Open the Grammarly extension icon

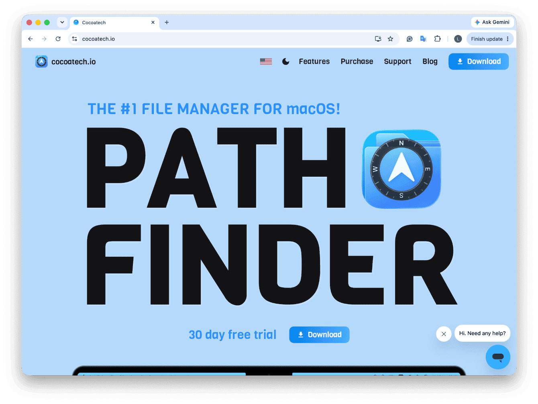click(410, 39)
